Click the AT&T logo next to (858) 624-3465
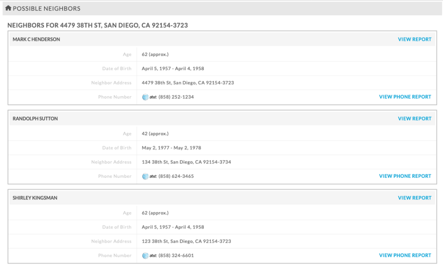The image size is (443, 266). pyautogui.click(x=149, y=176)
